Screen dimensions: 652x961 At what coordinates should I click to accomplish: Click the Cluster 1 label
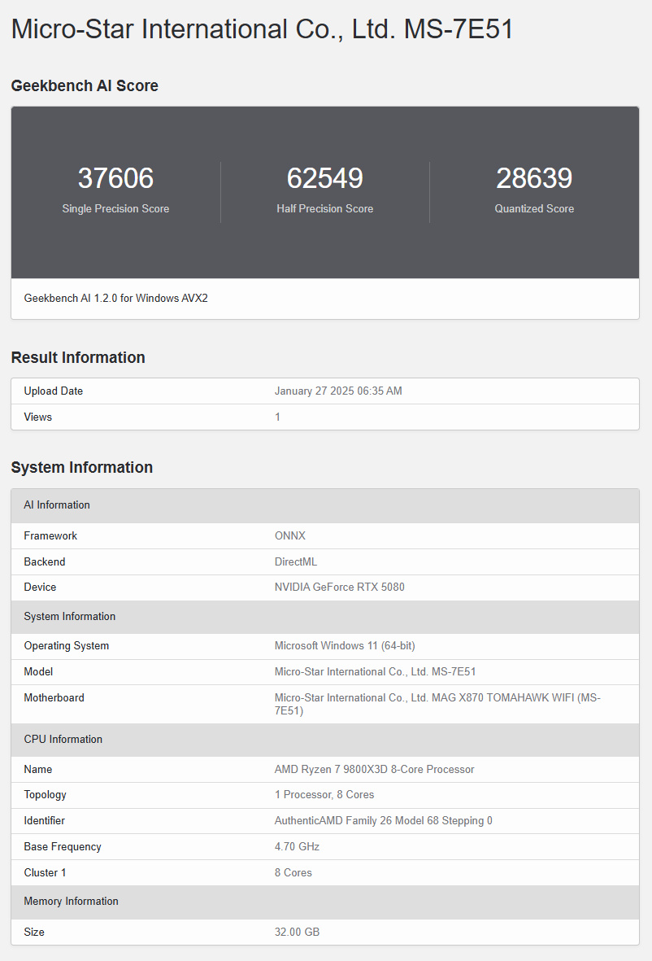pos(45,872)
